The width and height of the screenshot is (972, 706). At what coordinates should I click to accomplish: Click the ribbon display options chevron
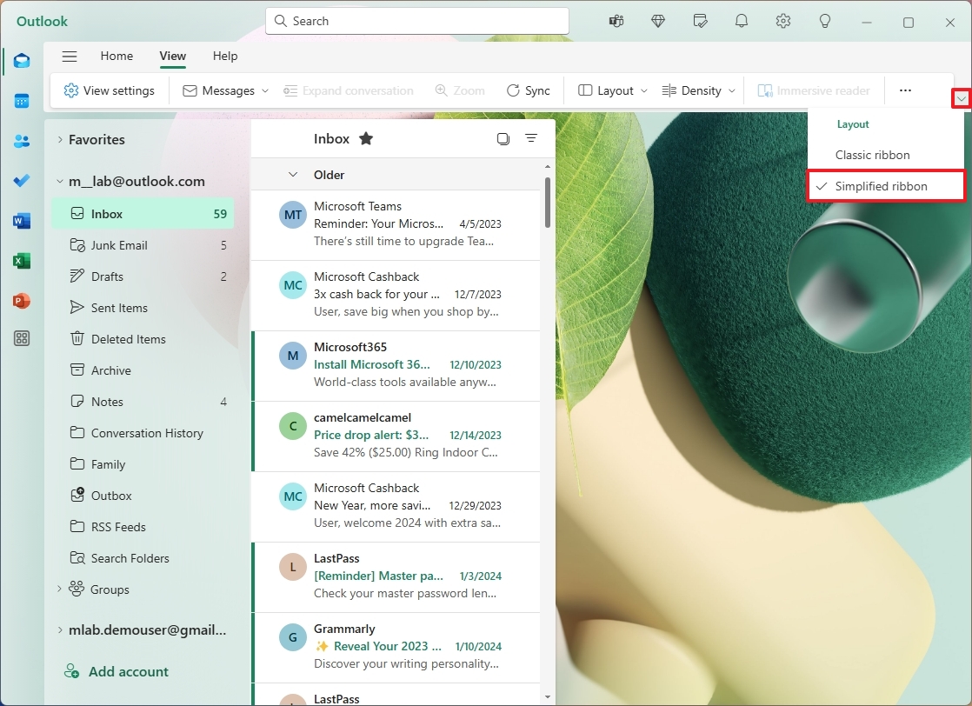[961, 98]
